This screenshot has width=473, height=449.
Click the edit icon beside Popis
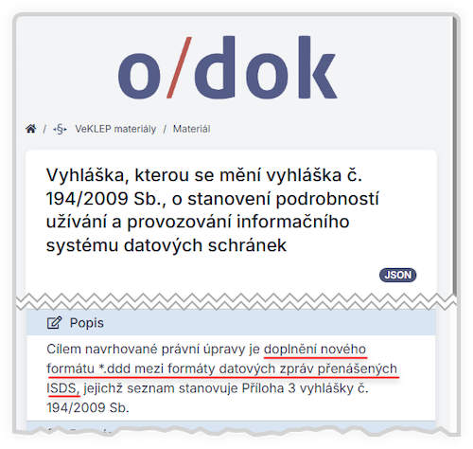tap(54, 323)
